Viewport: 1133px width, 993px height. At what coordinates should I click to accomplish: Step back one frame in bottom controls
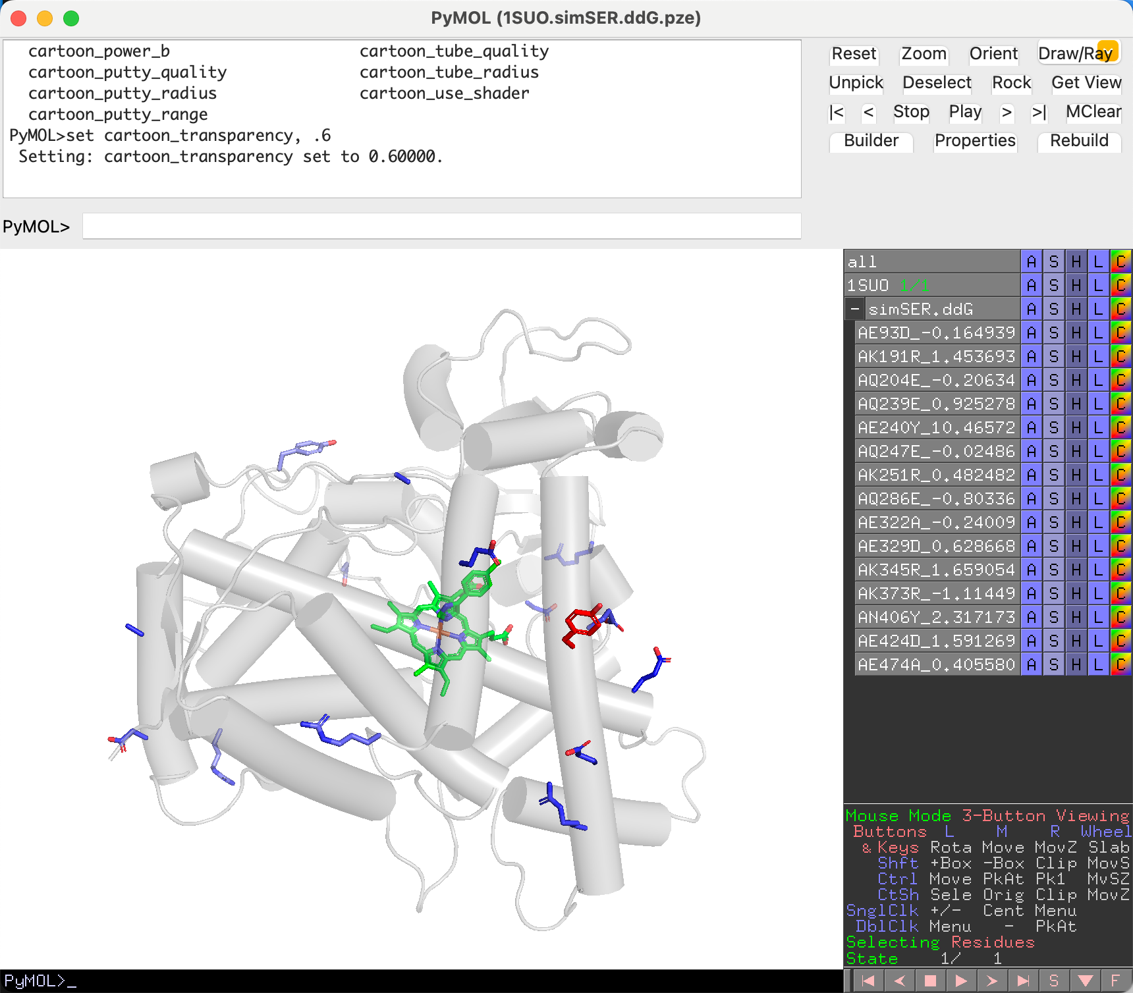(899, 980)
